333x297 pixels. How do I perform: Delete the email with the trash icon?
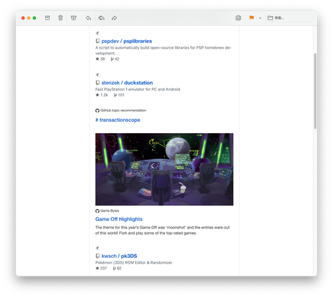click(x=61, y=18)
